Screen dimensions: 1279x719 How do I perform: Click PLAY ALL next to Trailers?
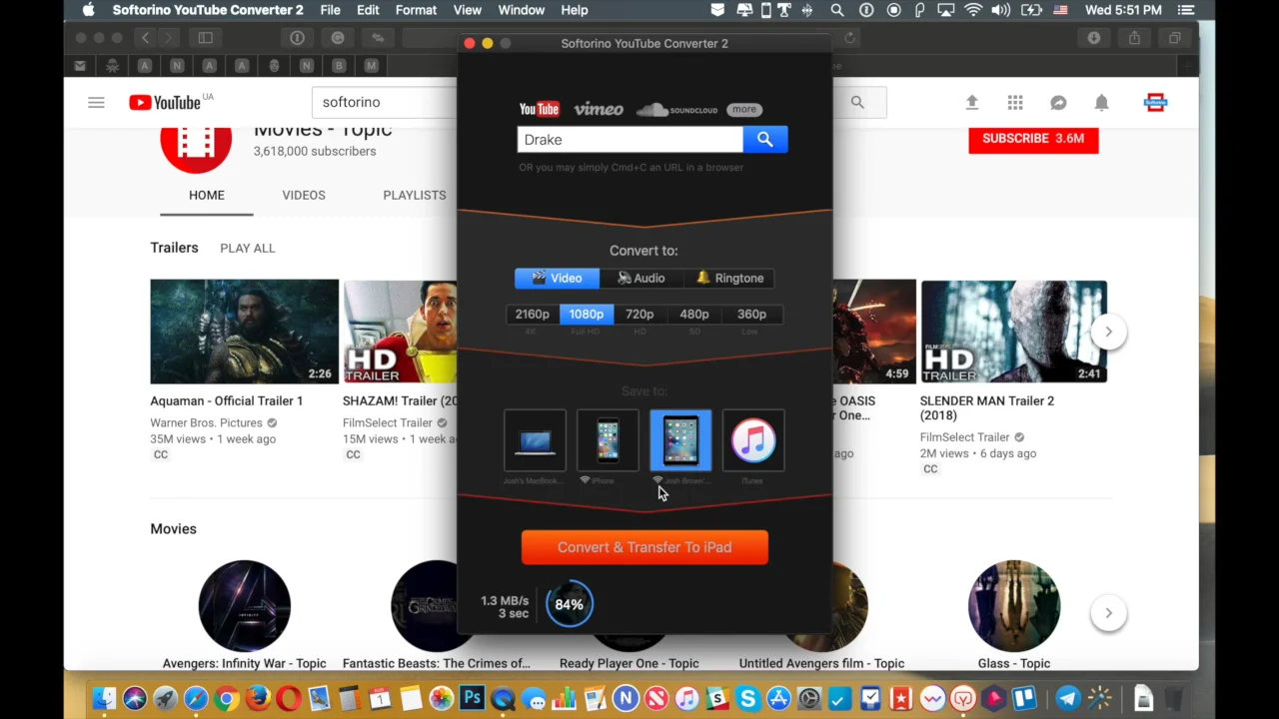[247, 248]
